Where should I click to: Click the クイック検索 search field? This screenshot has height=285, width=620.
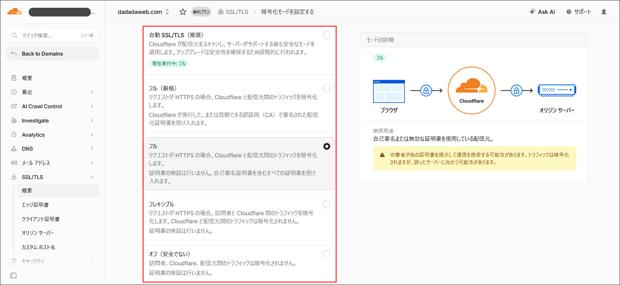[x=52, y=36]
